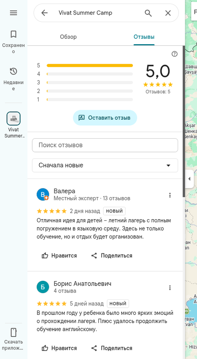197x359 pixels.
Task: Open the Сохранено saved places panel
Action: tap(13, 41)
